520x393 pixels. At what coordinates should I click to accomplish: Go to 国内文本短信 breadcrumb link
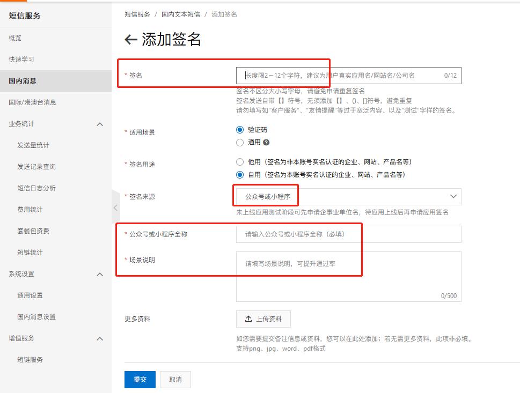181,14
